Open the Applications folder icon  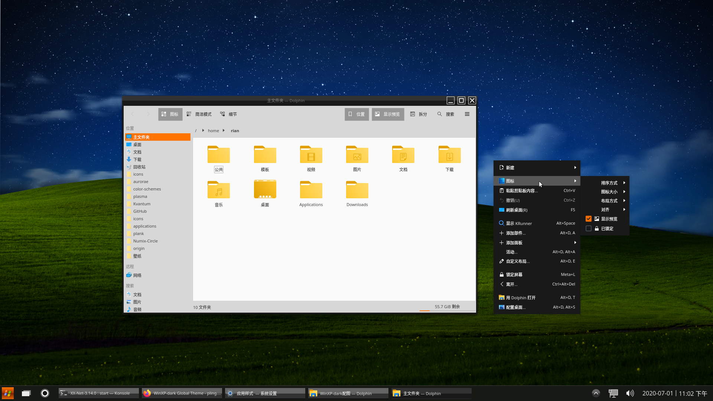(x=311, y=190)
